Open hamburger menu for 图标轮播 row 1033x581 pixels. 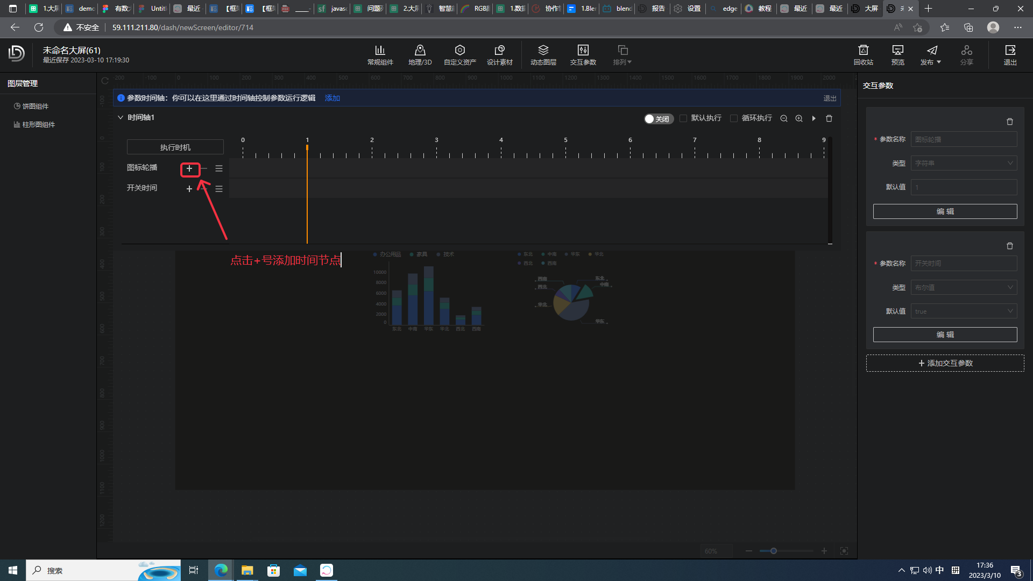tap(219, 169)
